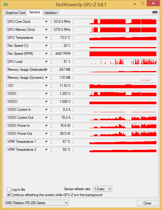Click the Close button at bottom
Image resolution: width=162 pixels, height=210 pixels.
click(x=147, y=203)
